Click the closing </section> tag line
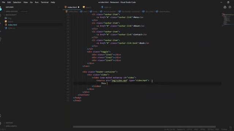This screenshot has width=234, height=131. (84, 95)
